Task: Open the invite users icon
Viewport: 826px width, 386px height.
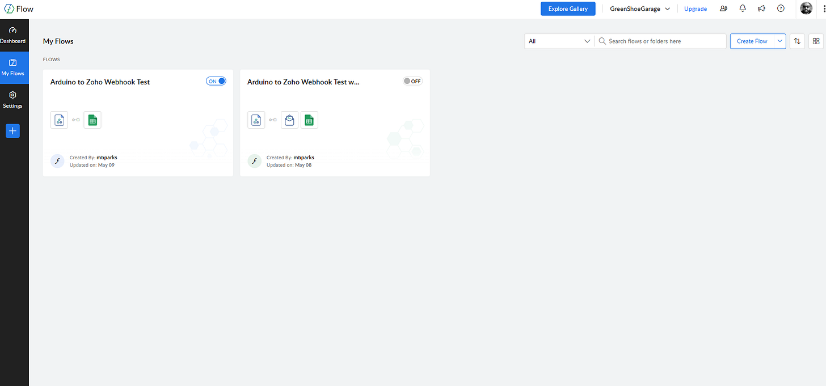Action: (723, 9)
